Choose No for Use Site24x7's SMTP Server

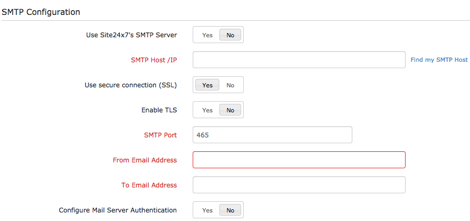tap(230, 35)
